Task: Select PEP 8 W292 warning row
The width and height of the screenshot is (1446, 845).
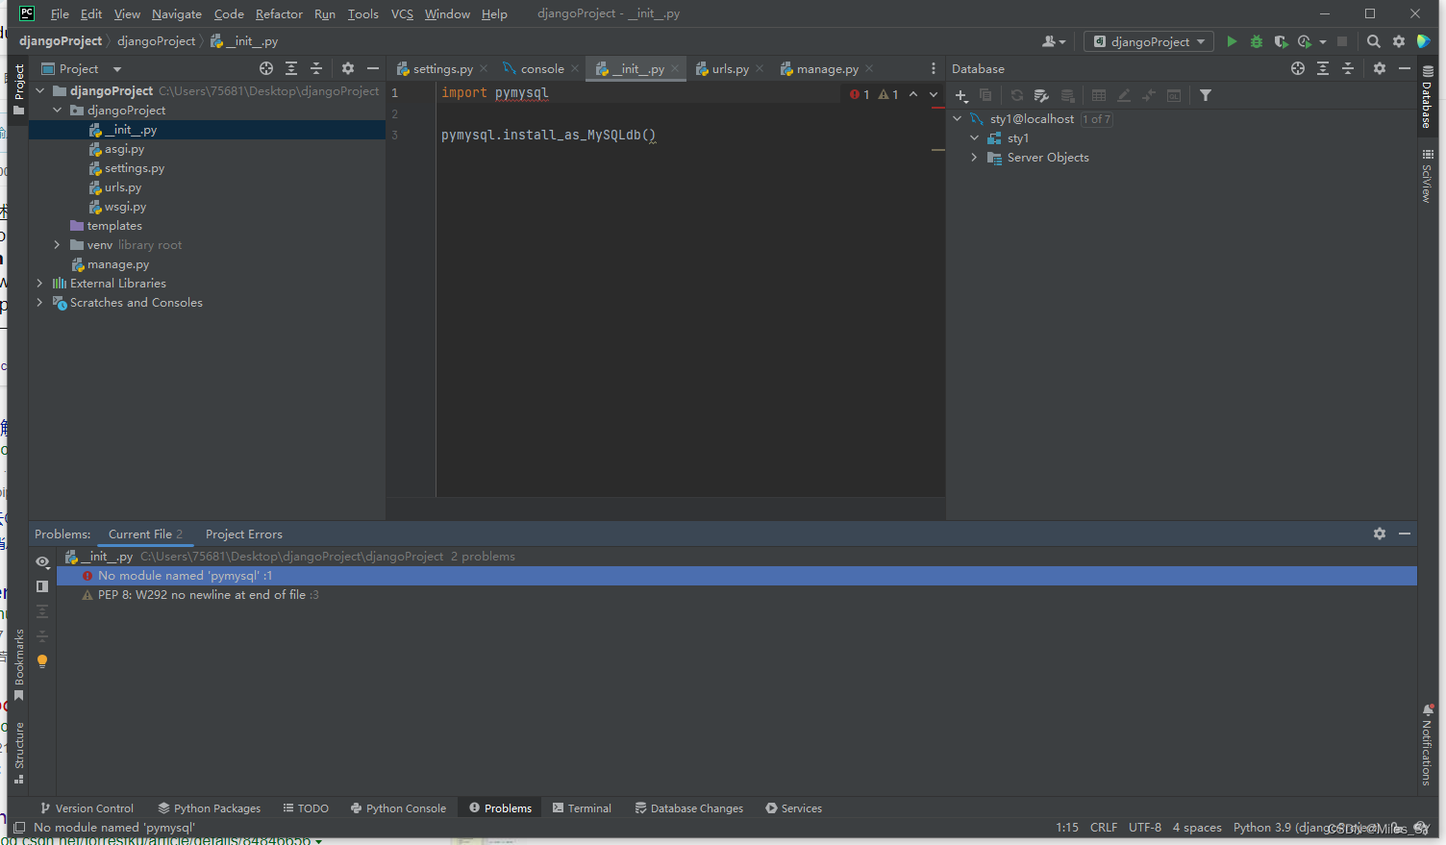Action: pos(736,594)
